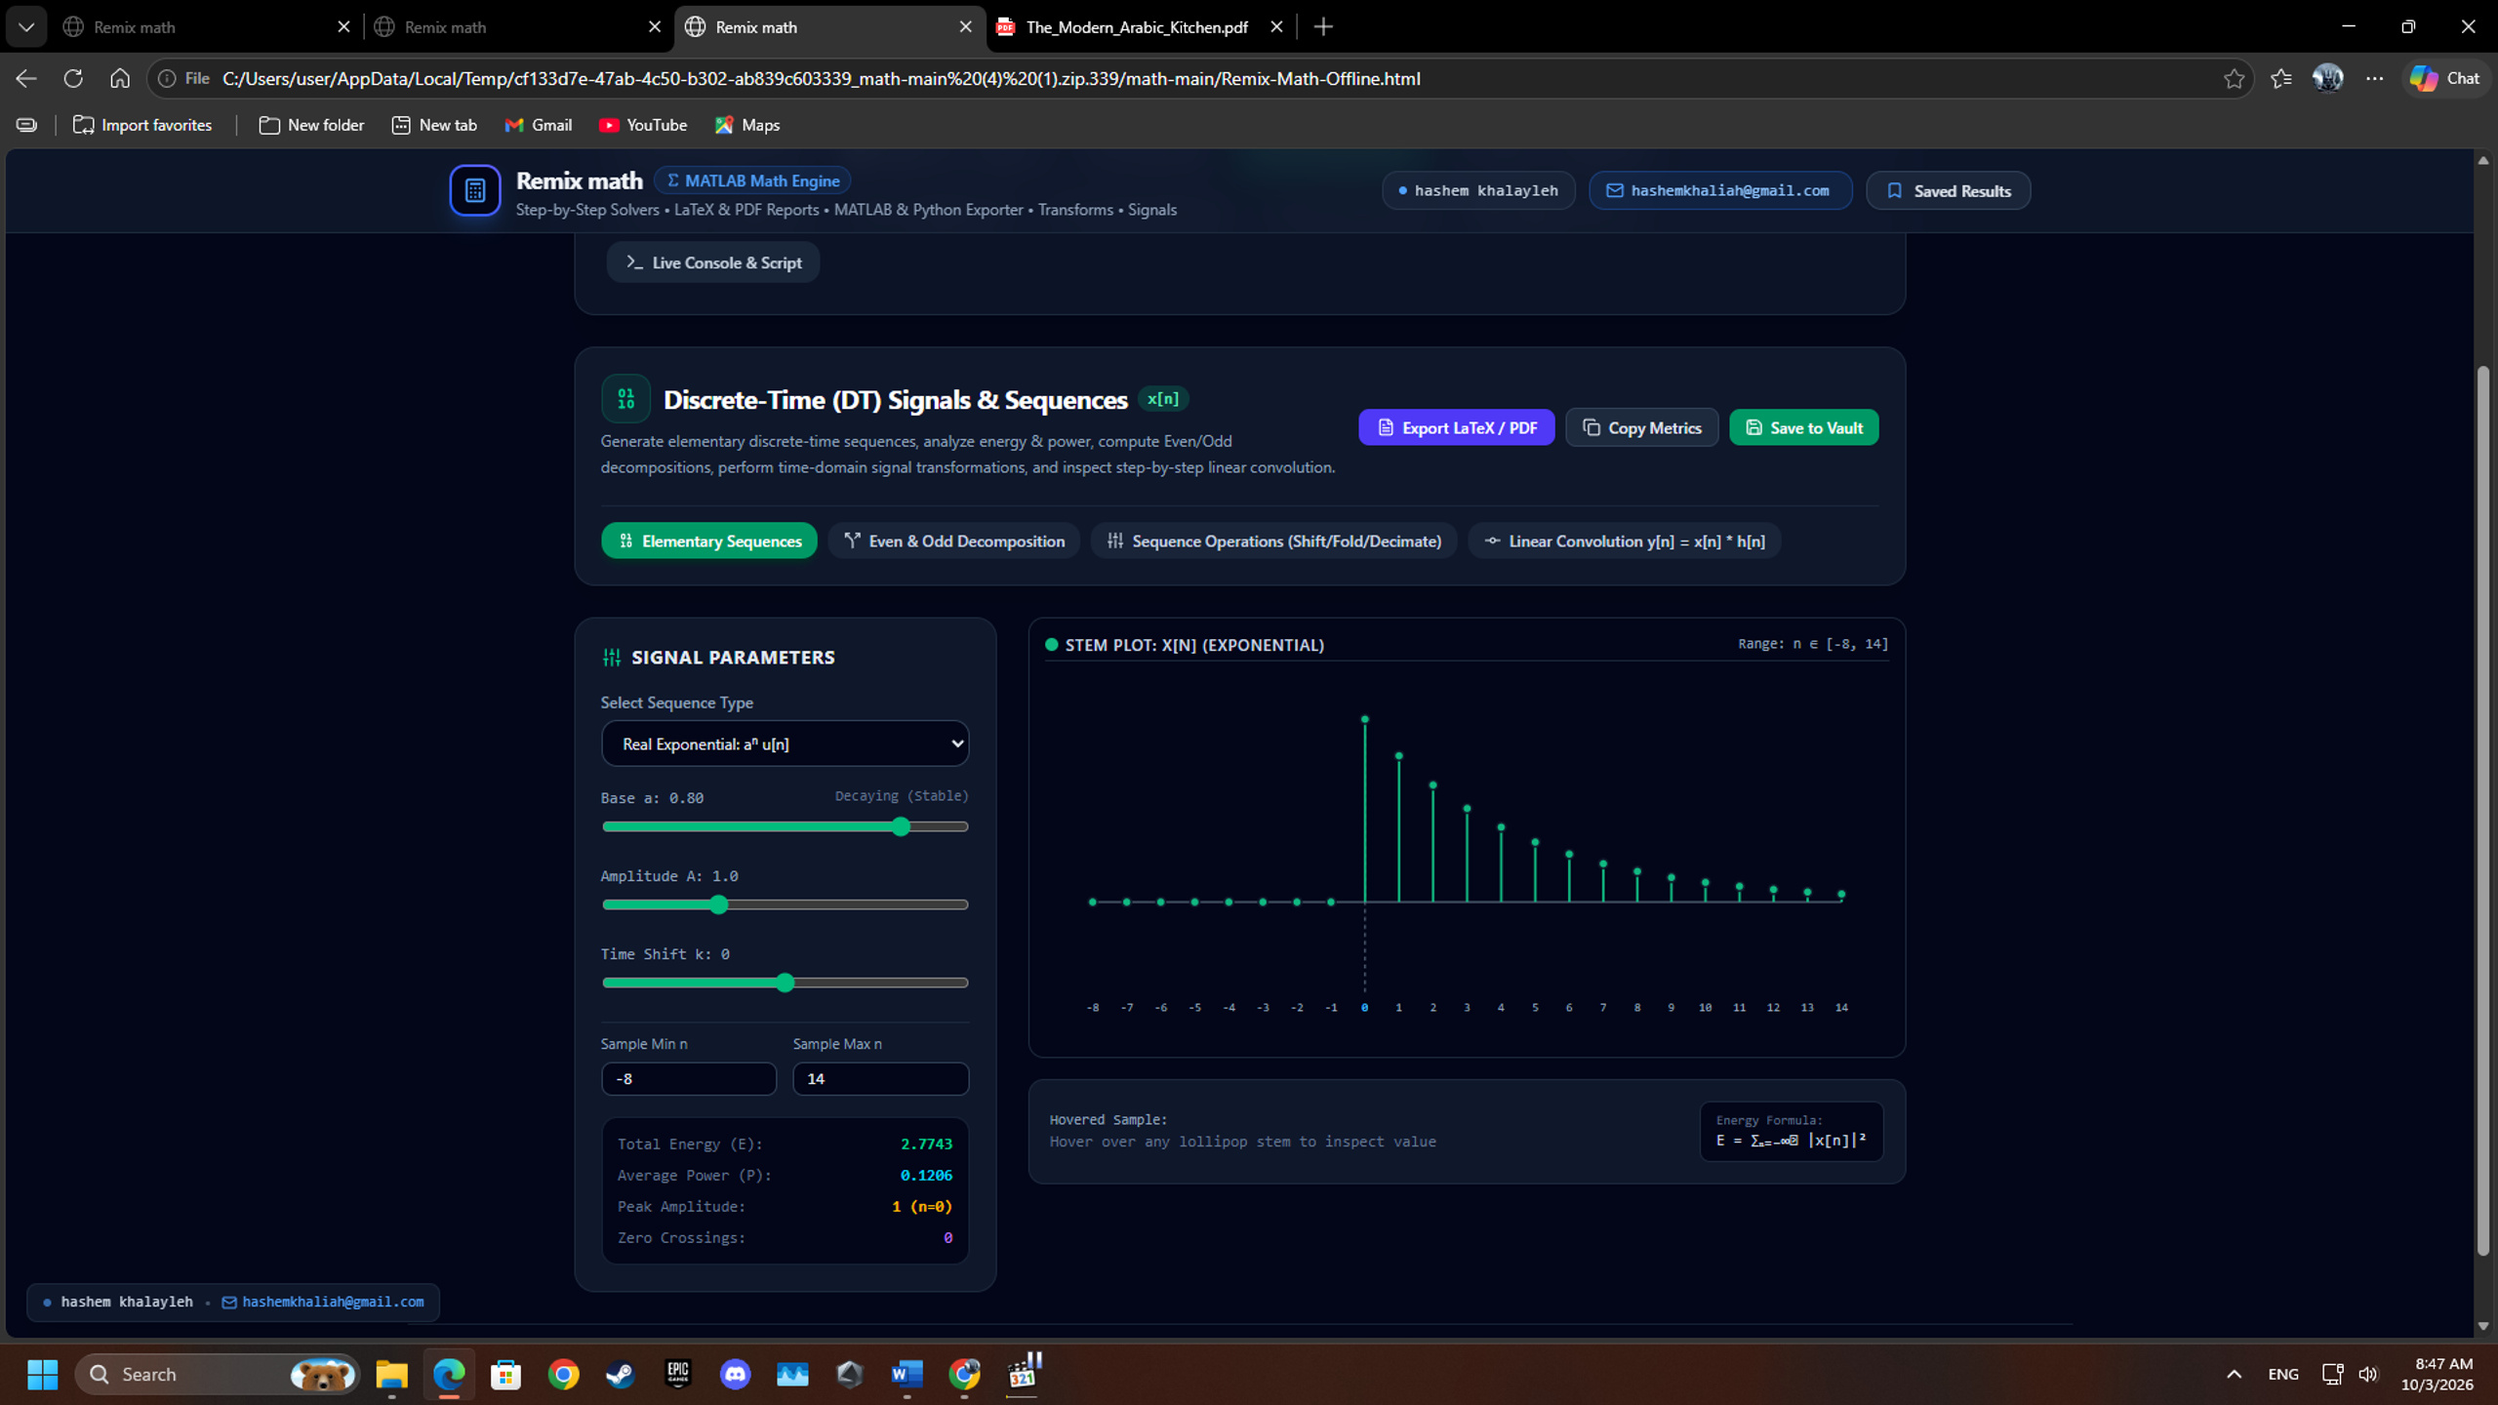Open the YouTube bookmark

tap(643, 125)
